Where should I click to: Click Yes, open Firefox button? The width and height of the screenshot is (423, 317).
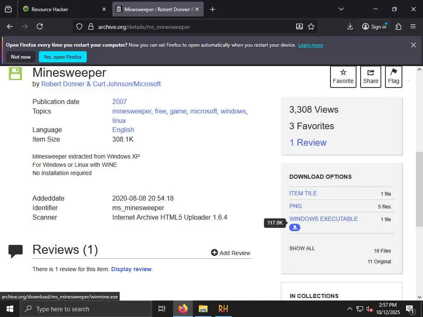coord(63,57)
